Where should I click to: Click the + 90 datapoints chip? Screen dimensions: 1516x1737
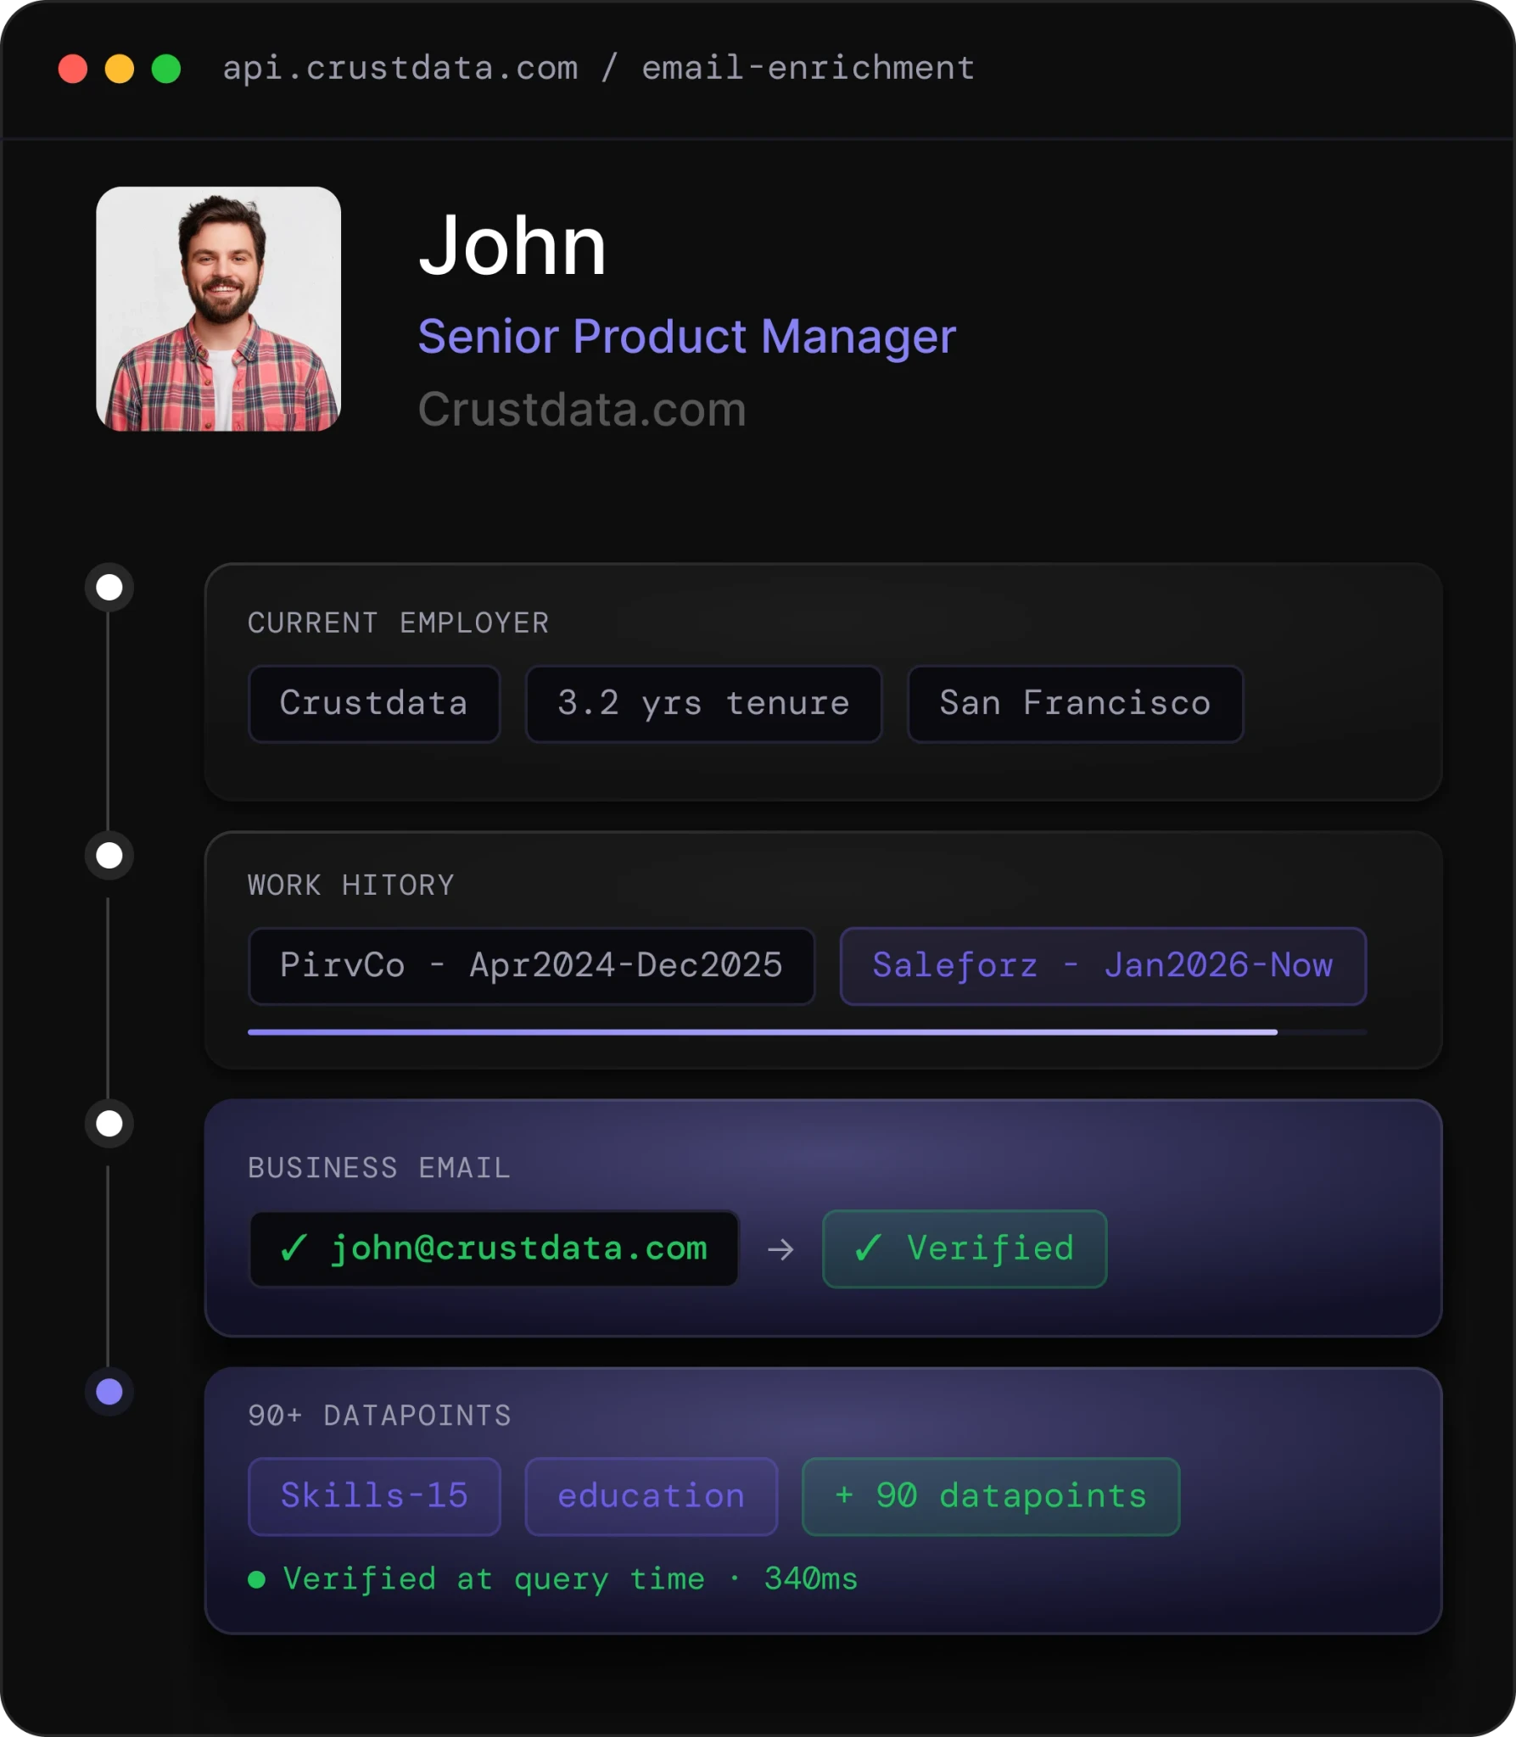991,1496
